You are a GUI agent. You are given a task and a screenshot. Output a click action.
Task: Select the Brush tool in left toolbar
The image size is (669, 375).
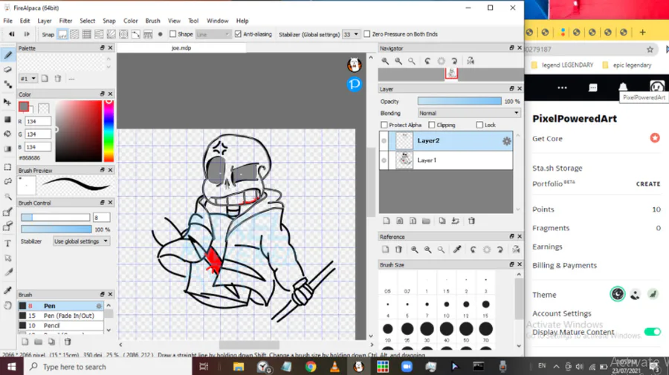(7, 55)
